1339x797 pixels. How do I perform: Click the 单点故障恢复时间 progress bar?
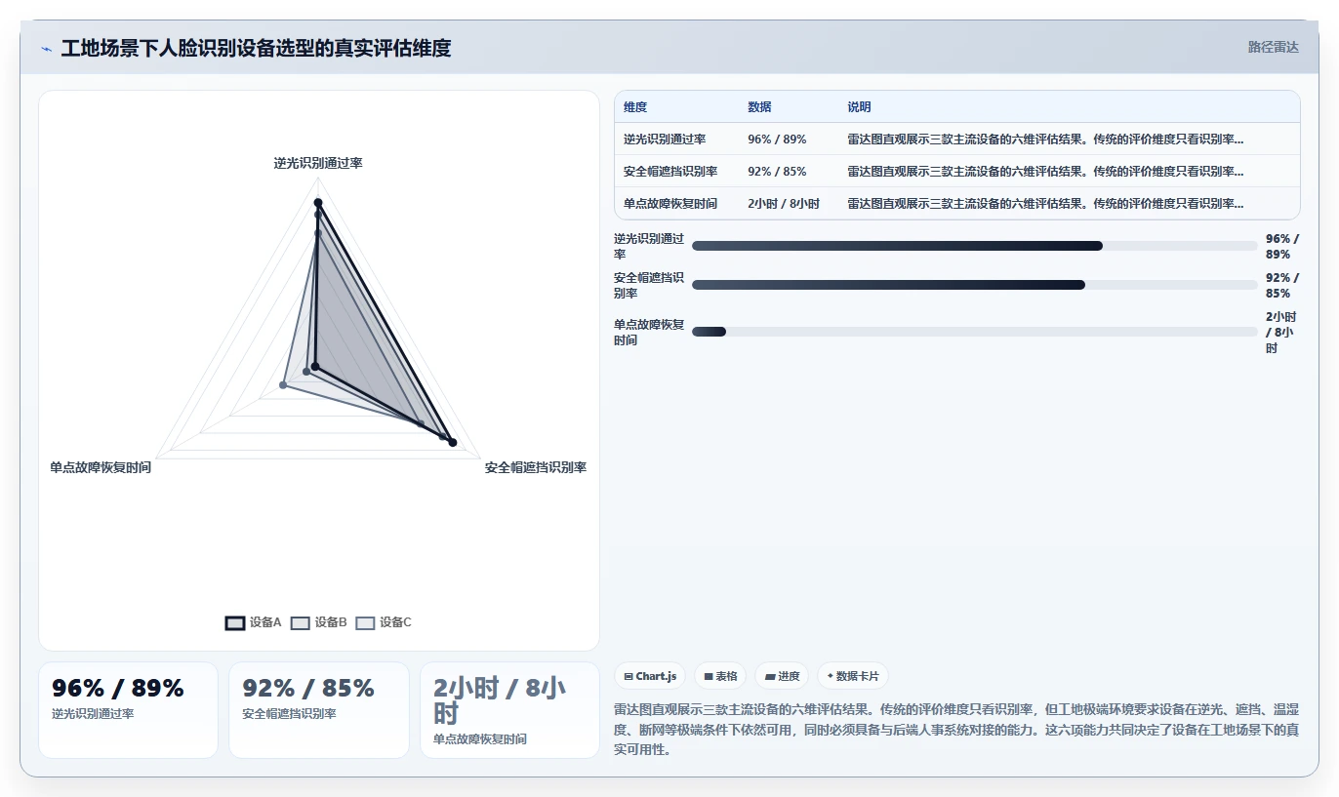pyautogui.click(x=974, y=332)
